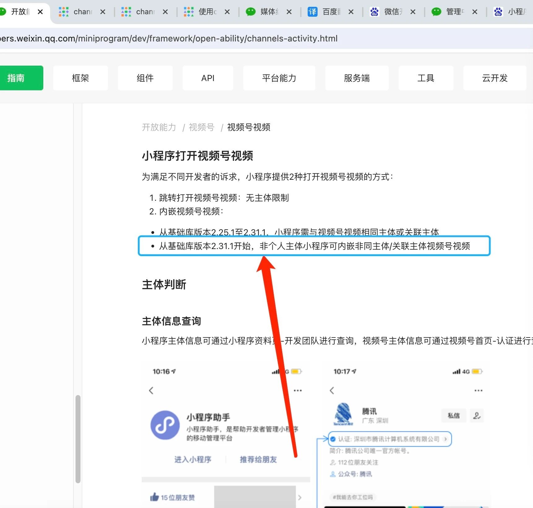Click the 小程序打开视频号视频 page heading
This screenshot has width=533, height=508.
pyautogui.click(x=197, y=156)
